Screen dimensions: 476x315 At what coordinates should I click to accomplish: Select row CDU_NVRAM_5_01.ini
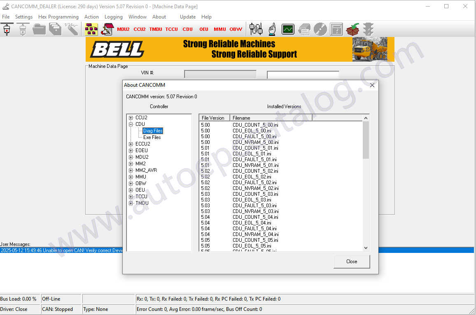click(x=255, y=165)
